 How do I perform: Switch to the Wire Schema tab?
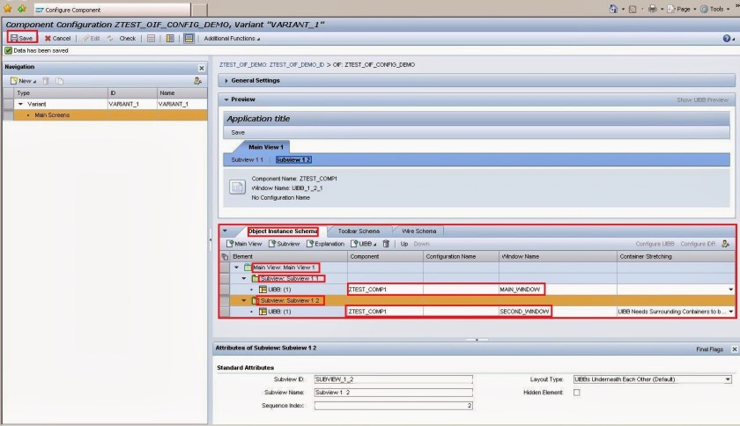[418, 231]
